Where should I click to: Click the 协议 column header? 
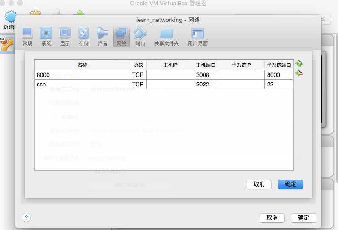tap(138, 65)
